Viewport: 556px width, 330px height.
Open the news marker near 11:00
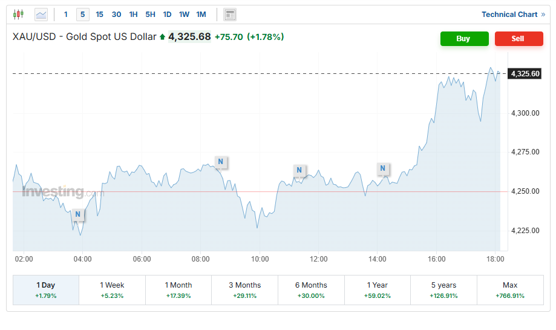(x=299, y=170)
